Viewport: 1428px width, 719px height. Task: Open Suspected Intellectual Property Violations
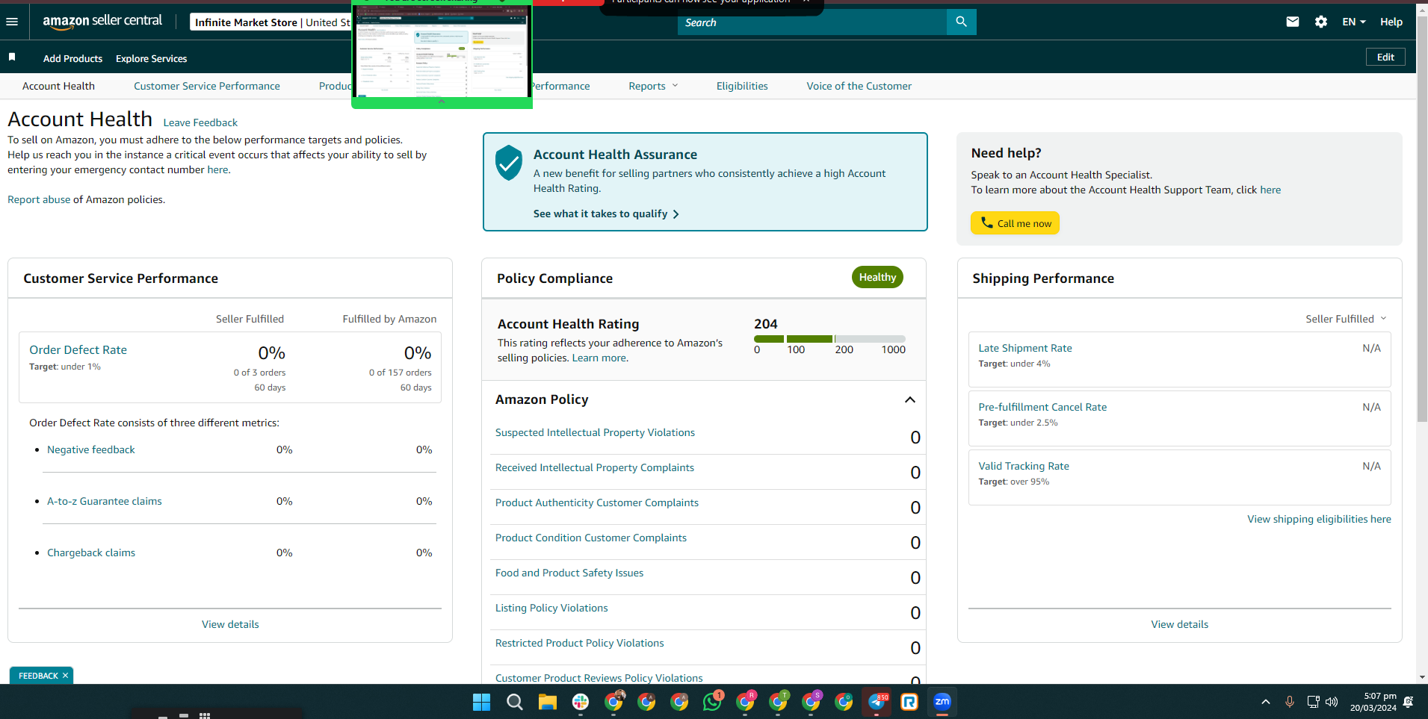595,432
